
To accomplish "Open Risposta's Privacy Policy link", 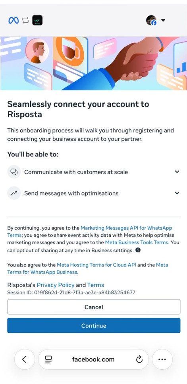I will point(56,285).
